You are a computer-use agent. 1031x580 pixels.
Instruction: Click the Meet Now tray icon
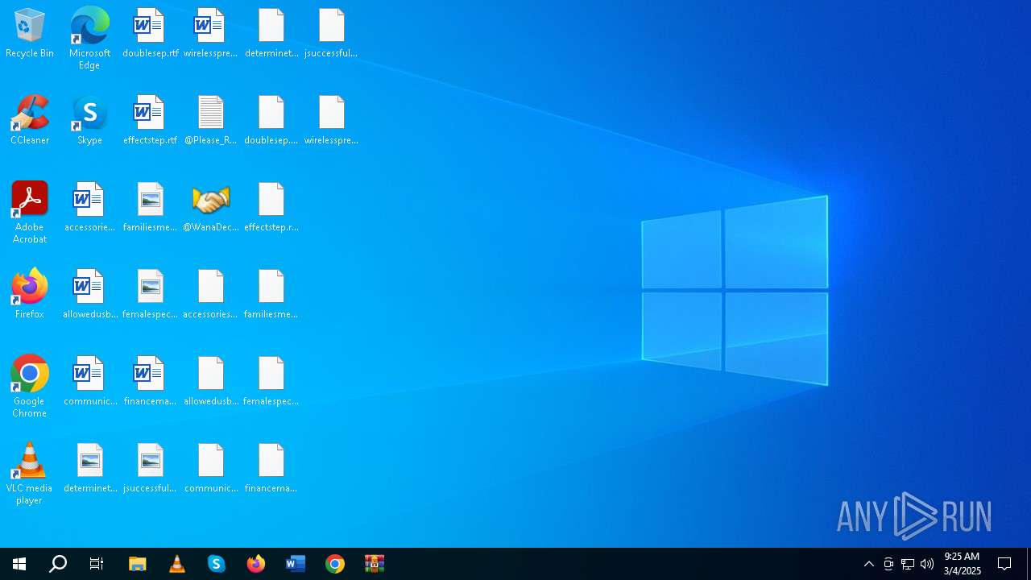[x=888, y=564]
